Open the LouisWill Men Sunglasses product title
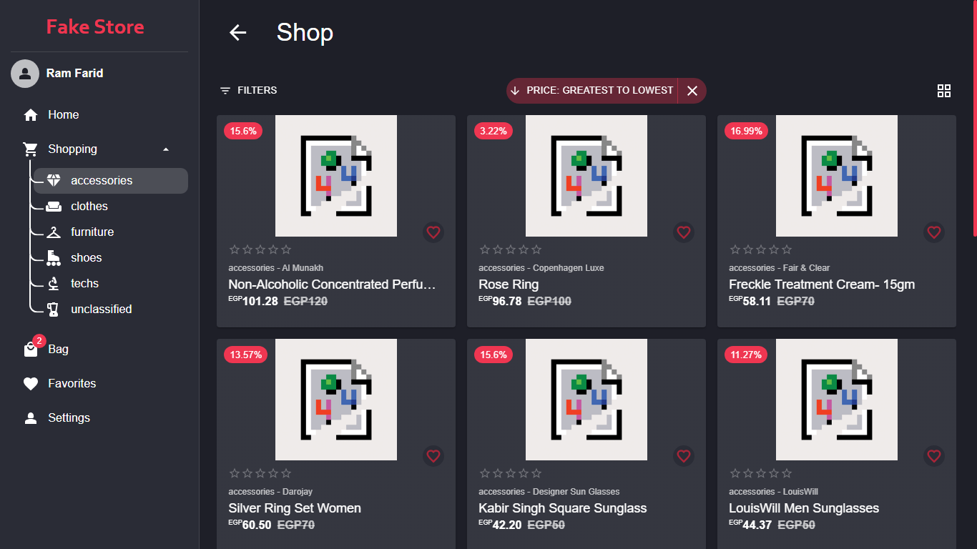 [x=804, y=508]
